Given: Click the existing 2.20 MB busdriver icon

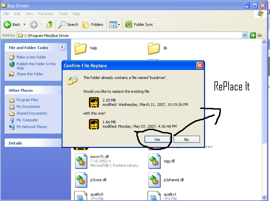Looking at the screenshot, I should tap(94, 102).
